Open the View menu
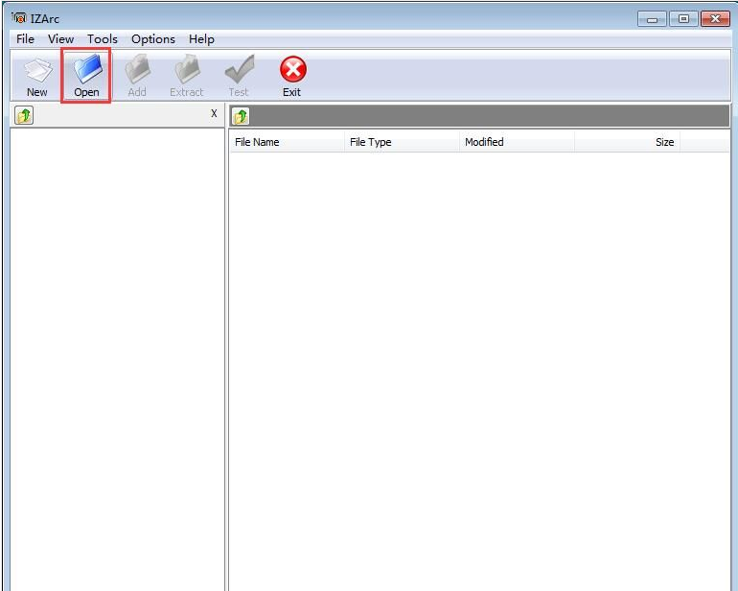 (60, 39)
